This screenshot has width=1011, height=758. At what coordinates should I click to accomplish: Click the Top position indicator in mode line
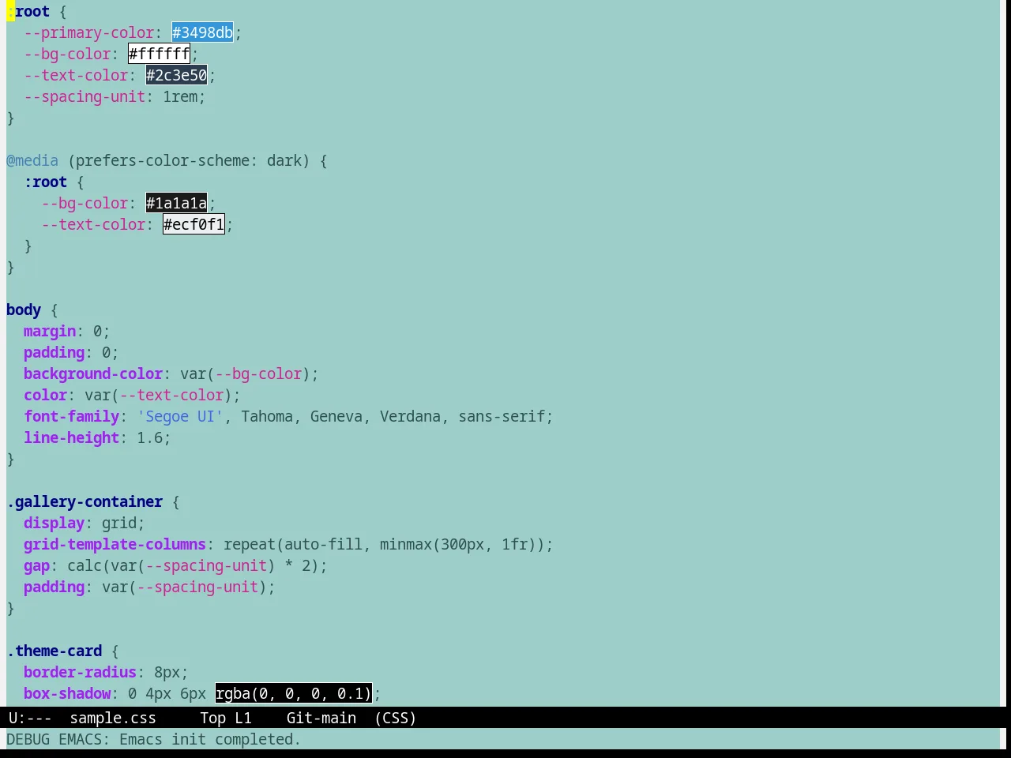[x=212, y=718]
